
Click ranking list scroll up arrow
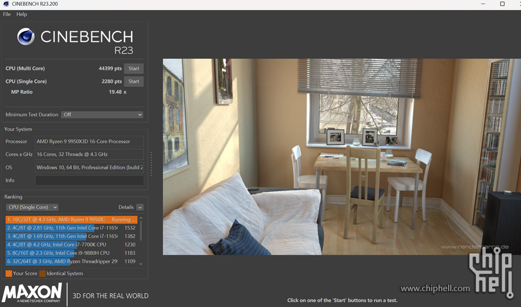point(141,218)
